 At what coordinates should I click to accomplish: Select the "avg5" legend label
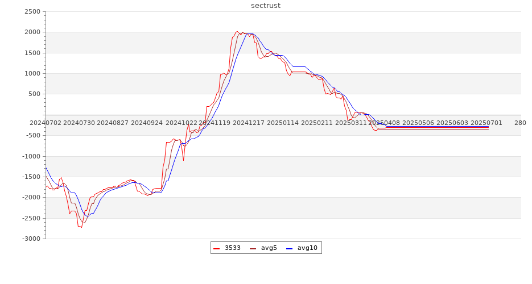(x=269, y=248)
